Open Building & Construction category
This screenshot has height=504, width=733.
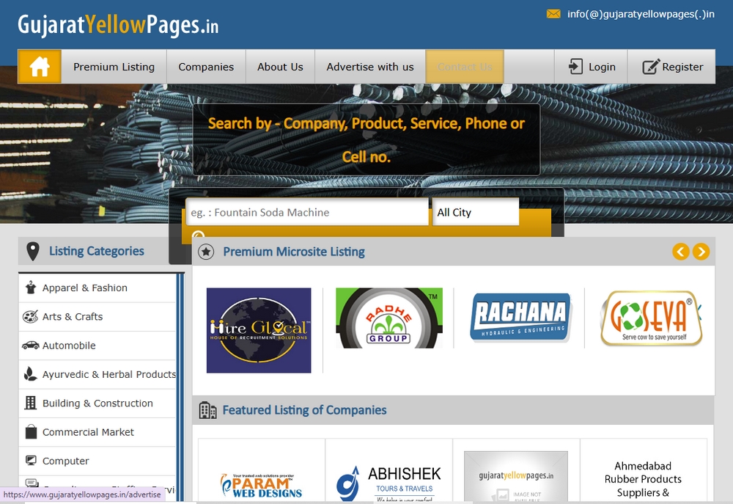(97, 403)
